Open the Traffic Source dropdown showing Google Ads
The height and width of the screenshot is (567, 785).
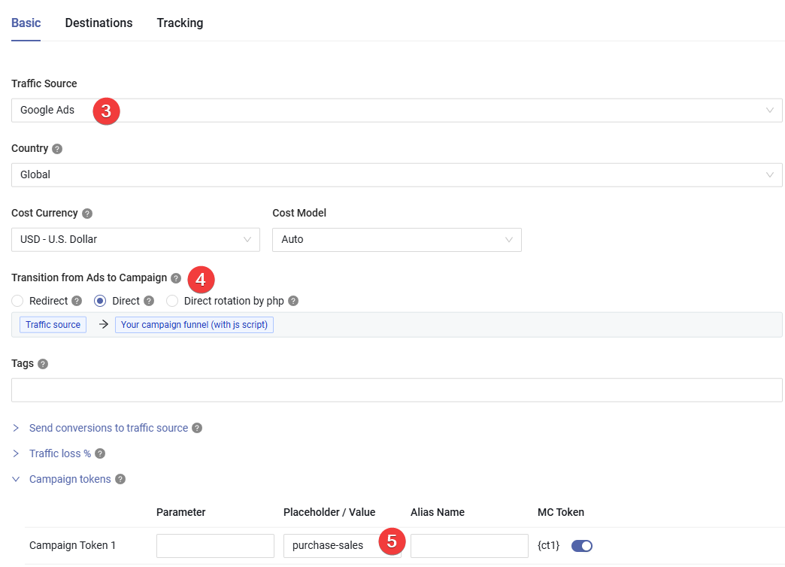pyautogui.click(x=396, y=111)
